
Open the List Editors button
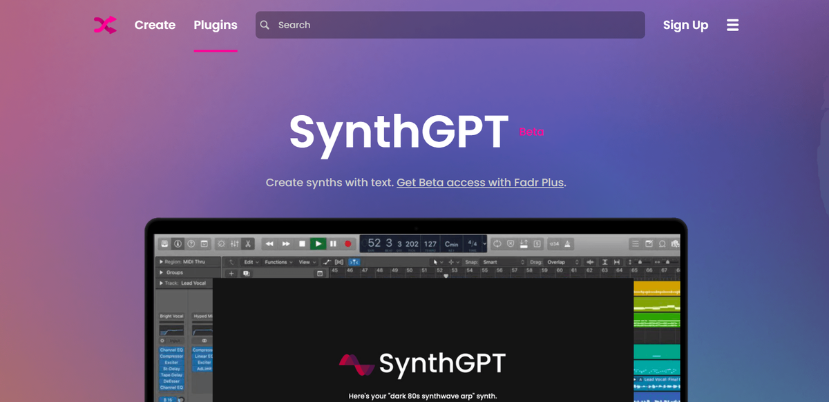(636, 243)
